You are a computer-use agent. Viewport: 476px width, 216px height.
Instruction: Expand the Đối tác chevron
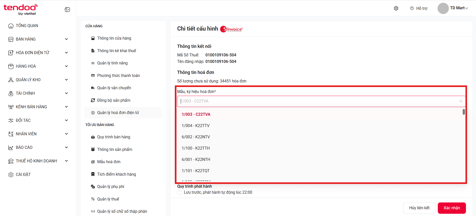(67, 120)
